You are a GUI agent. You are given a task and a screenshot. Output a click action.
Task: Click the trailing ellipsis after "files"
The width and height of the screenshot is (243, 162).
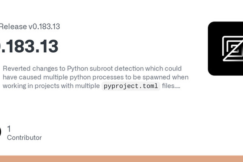(x=178, y=86)
